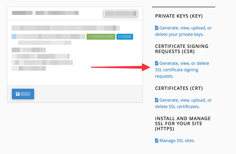Click the document icon beside Manage SSL sites
236x154 pixels.
pyautogui.click(x=157, y=140)
